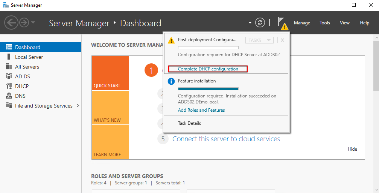
Task: Click the step 5 number circle
Action: (163, 139)
